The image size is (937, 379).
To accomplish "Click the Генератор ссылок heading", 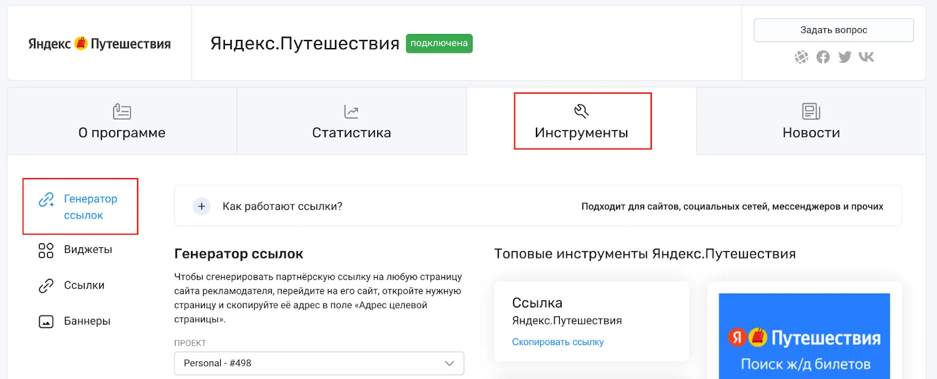I will (x=239, y=254).
